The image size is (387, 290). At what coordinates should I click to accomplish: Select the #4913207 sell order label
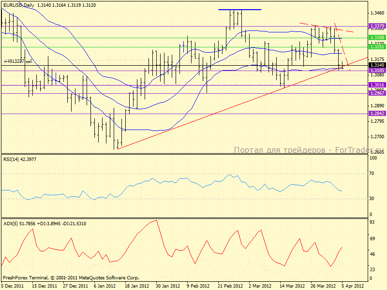17,61
